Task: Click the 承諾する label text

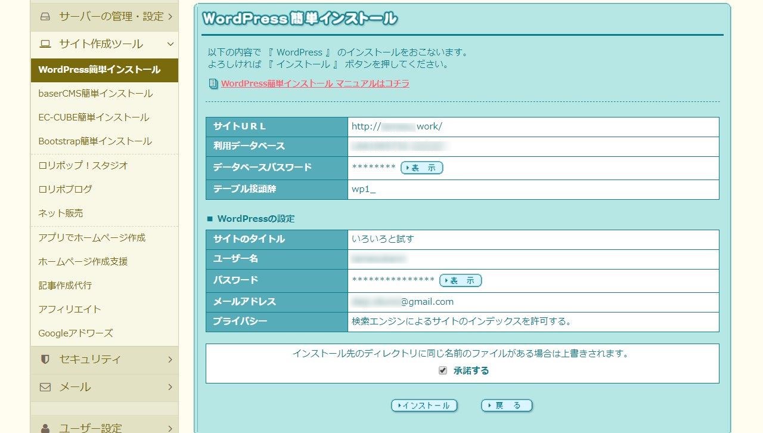Action: tap(471, 370)
